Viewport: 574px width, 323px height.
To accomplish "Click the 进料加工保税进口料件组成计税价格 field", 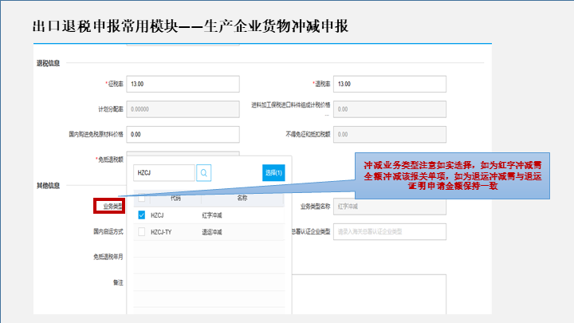I will click(x=390, y=109).
